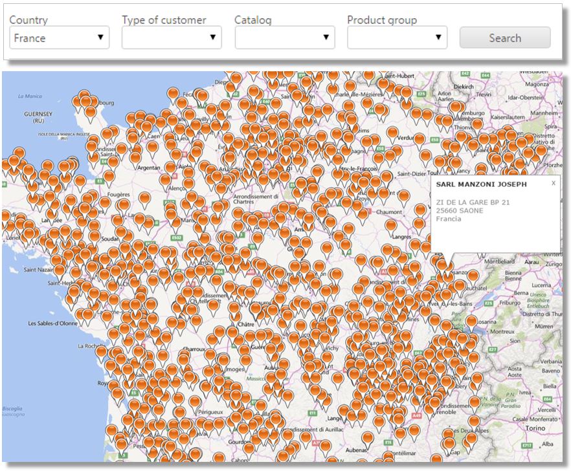Click the orange pin near Gap
Image resolution: width=571 pixels, height=471 pixels.
point(449,444)
